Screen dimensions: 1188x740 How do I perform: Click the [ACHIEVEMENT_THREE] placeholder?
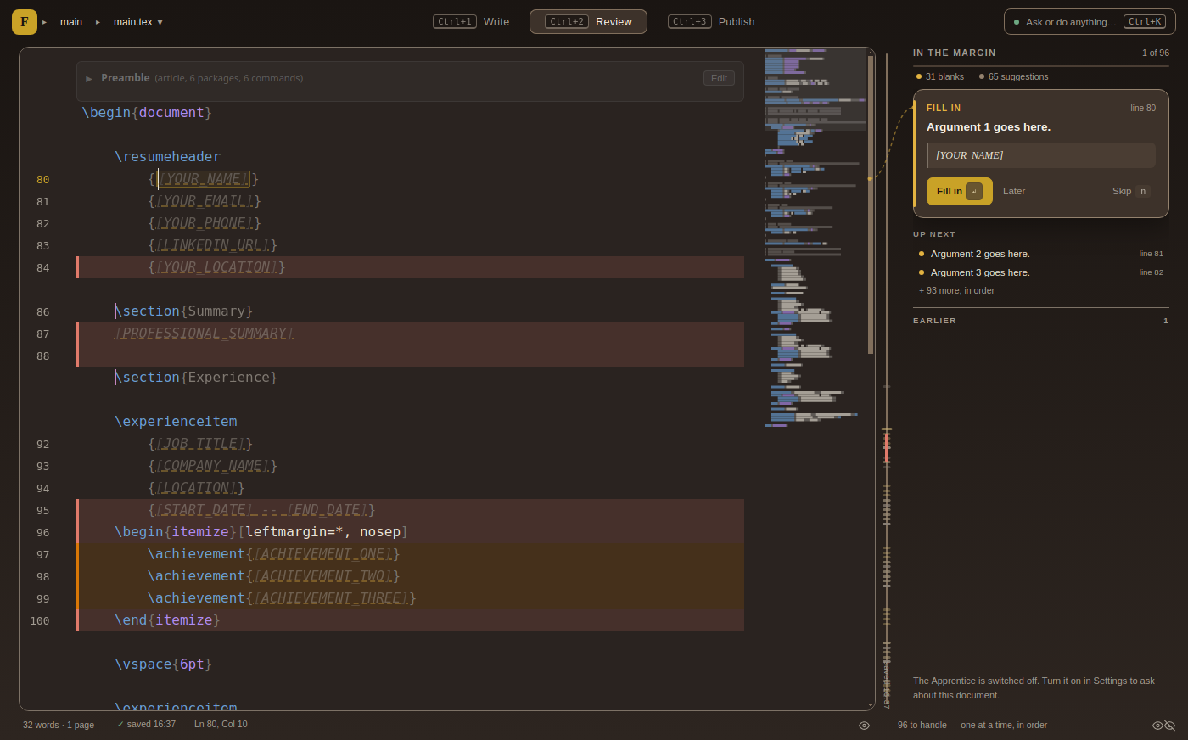pyautogui.click(x=331, y=599)
